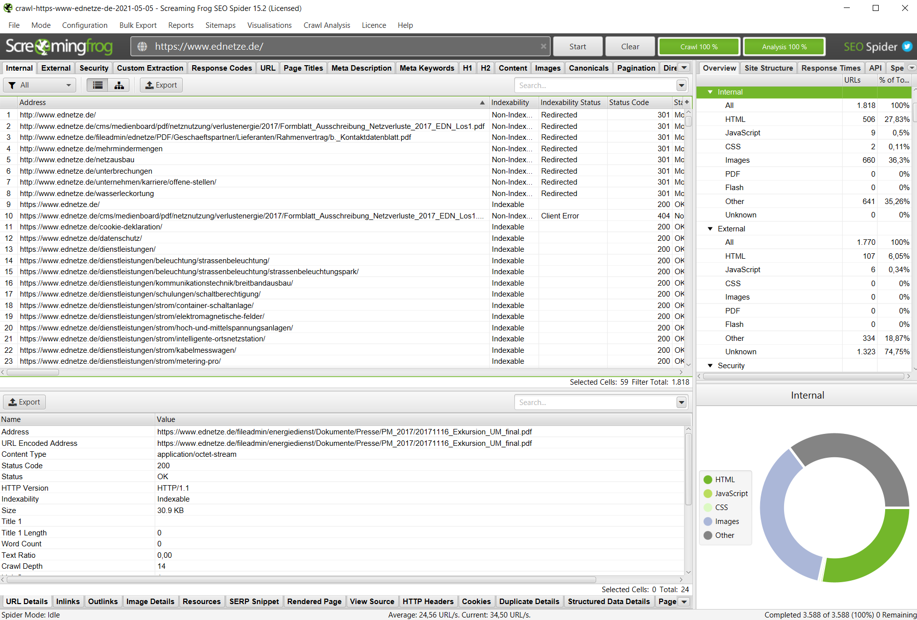Show more bottom tabs dropdown arrow

pos(685,602)
